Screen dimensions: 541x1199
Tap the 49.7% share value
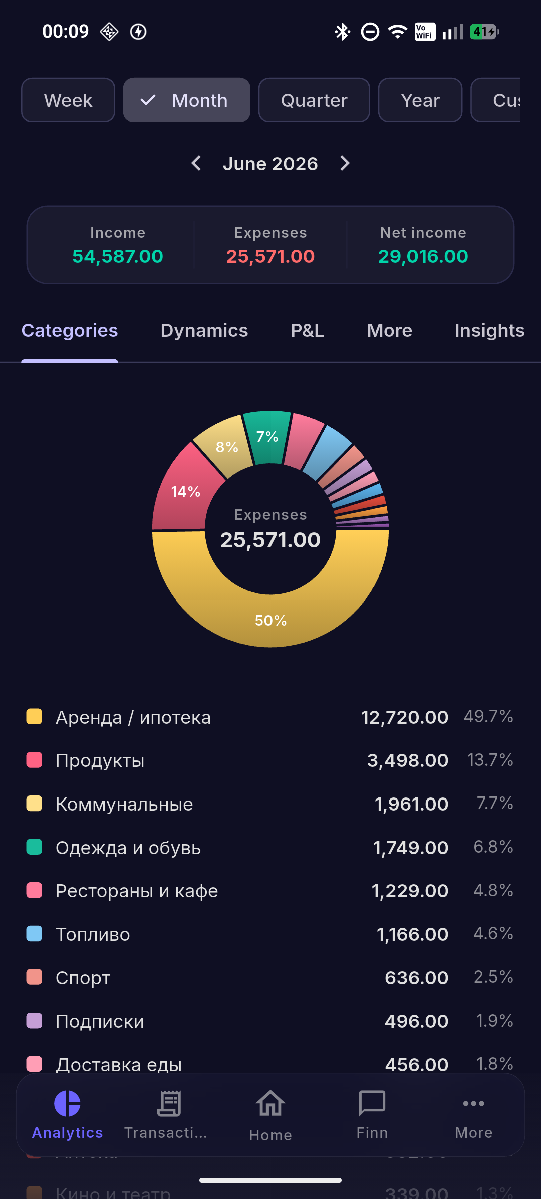[x=488, y=716]
